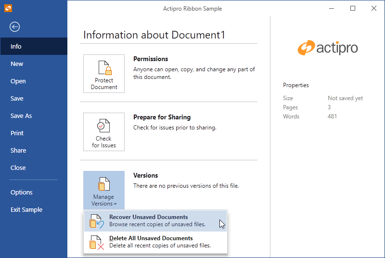Viewport: 385px width, 258px height.
Task: Click the Actipro logo in right panel
Action: point(328,48)
